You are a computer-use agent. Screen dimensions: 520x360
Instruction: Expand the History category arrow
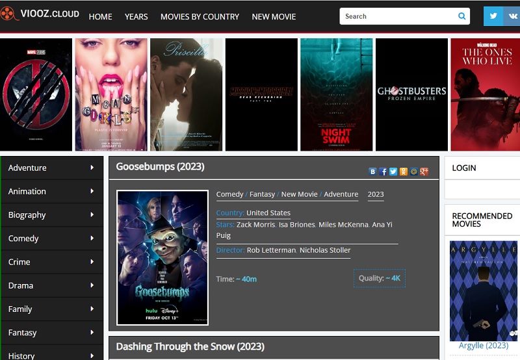click(x=92, y=355)
